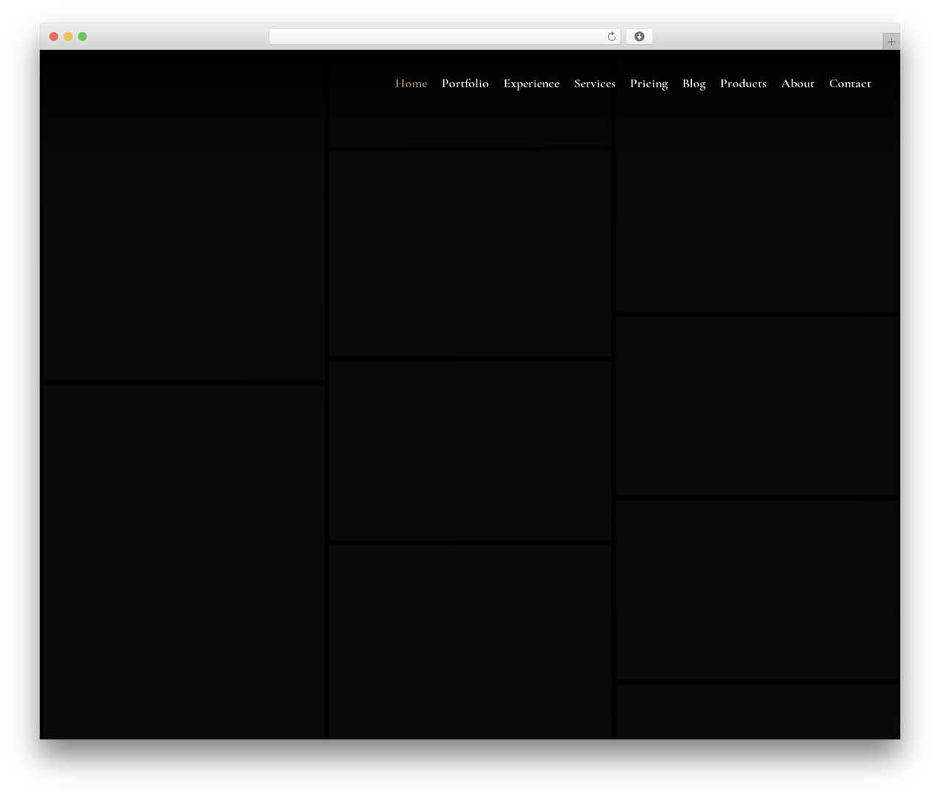The height and width of the screenshot is (796, 940).
Task: Open the second tile in the right column
Action: coord(757,406)
